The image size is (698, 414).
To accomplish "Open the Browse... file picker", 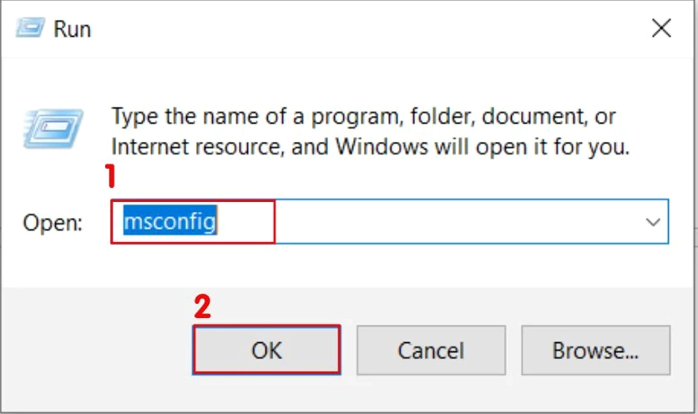I will coord(595,350).
